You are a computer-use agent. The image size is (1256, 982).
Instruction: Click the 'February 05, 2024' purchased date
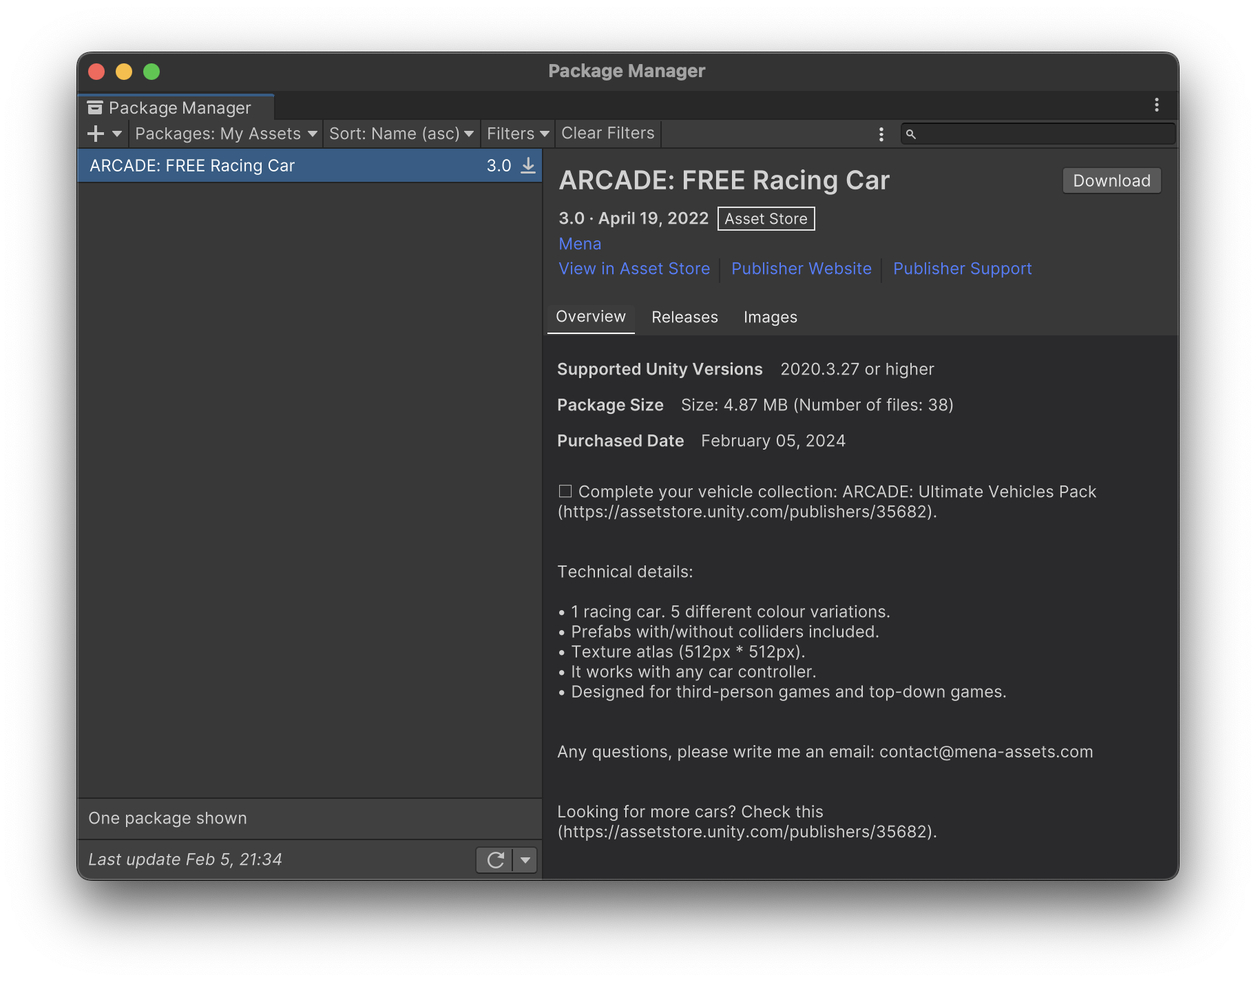(x=773, y=441)
